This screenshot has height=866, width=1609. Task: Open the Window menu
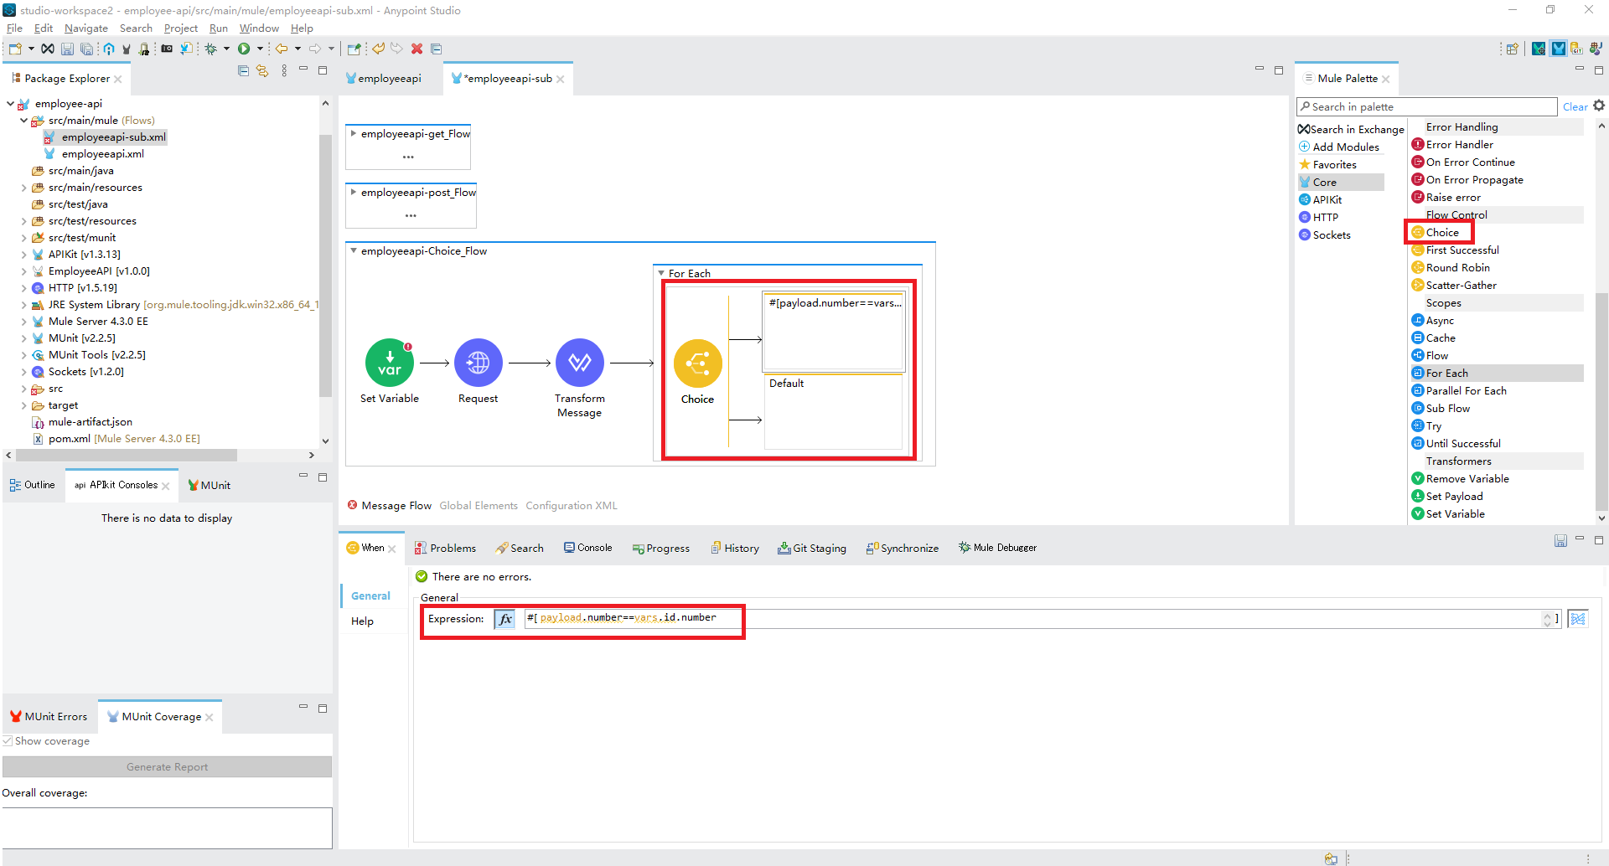pyautogui.click(x=259, y=28)
